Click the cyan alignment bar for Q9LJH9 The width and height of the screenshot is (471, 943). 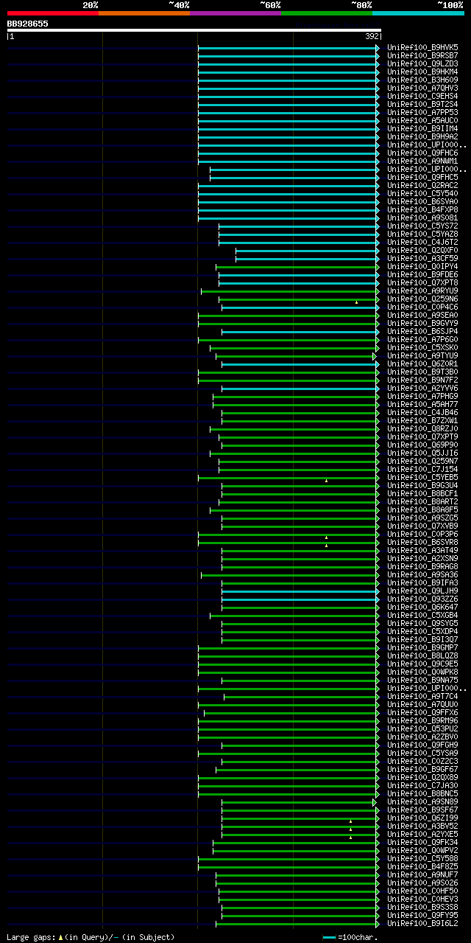click(299, 591)
